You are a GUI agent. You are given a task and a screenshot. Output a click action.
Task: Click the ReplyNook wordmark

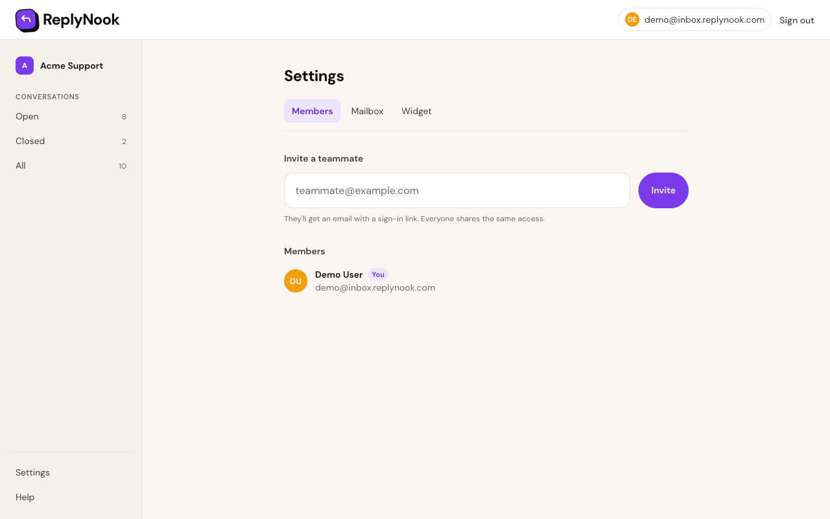(x=81, y=20)
